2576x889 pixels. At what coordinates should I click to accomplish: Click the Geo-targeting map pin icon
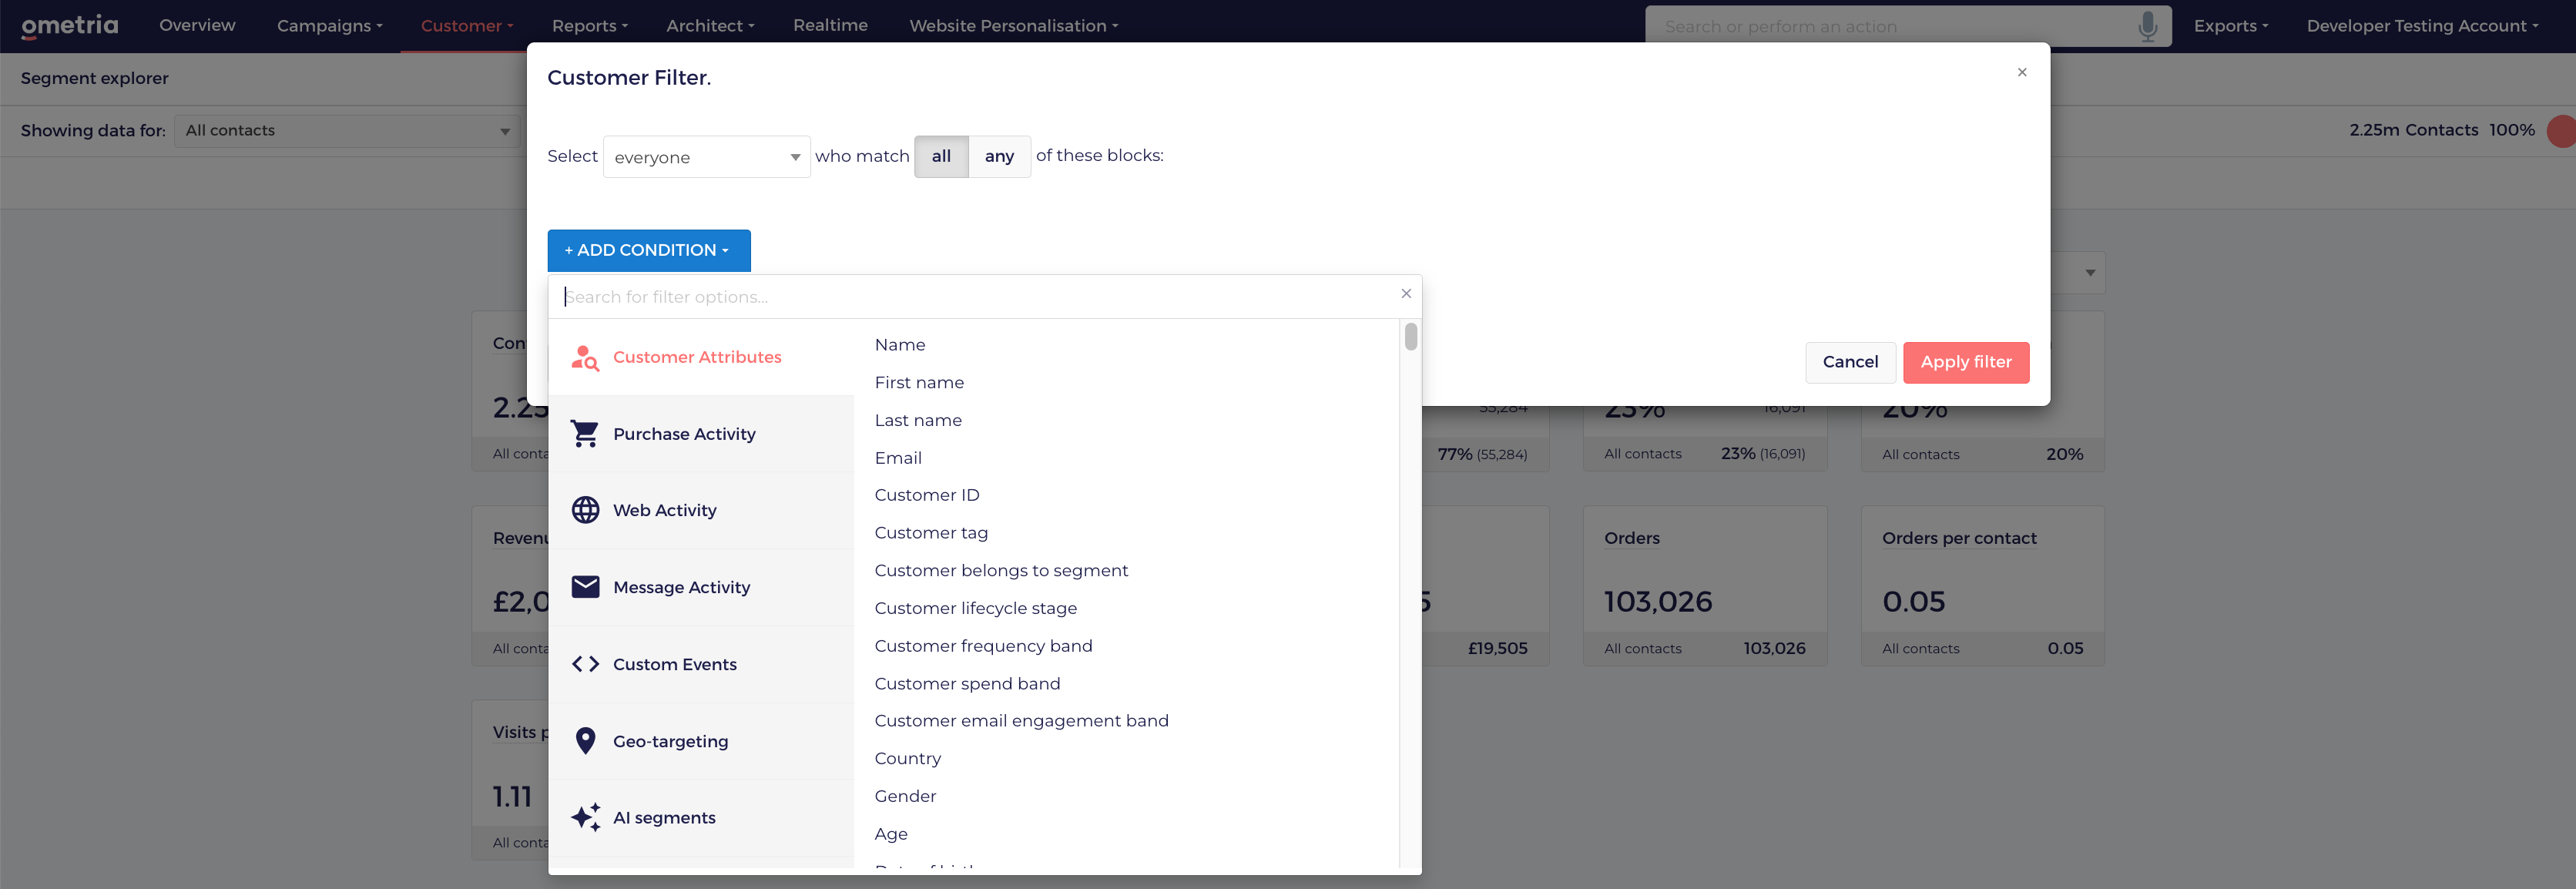(585, 741)
